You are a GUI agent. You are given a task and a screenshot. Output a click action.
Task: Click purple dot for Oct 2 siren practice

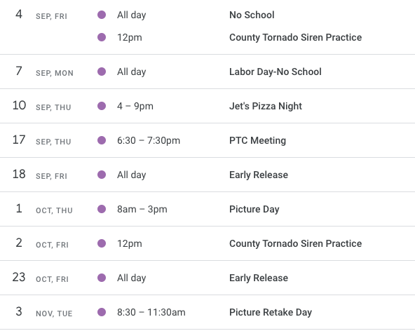coord(102,243)
